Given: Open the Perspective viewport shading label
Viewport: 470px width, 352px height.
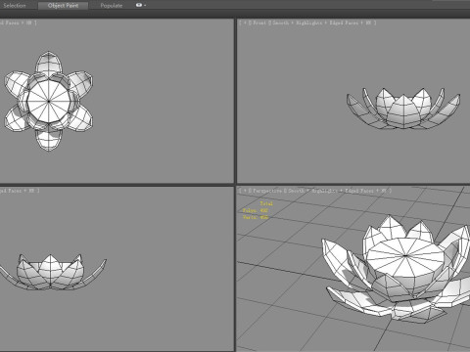Looking at the screenshot, I should point(337,191).
